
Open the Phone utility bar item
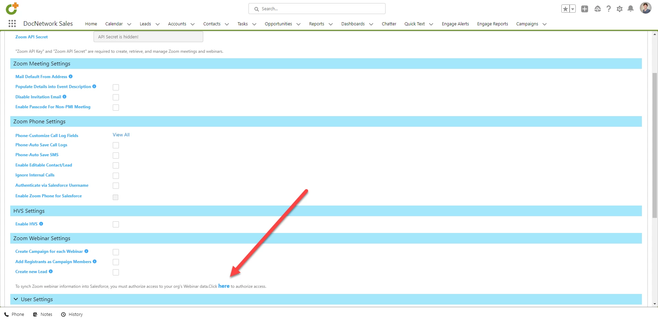pos(14,314)
